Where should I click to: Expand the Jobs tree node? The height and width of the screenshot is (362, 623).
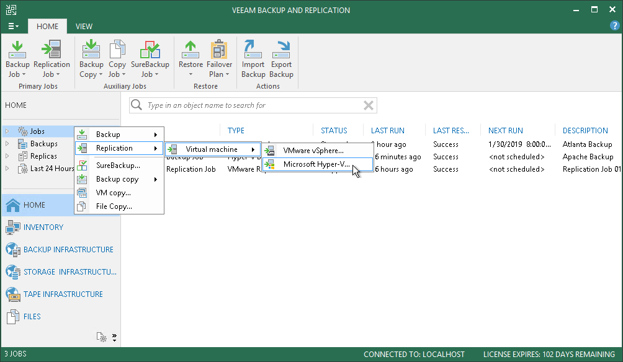7,131
